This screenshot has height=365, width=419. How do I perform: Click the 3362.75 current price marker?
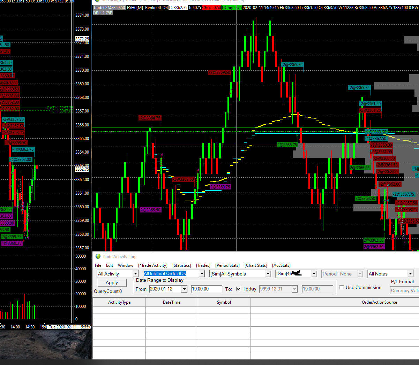82,169
